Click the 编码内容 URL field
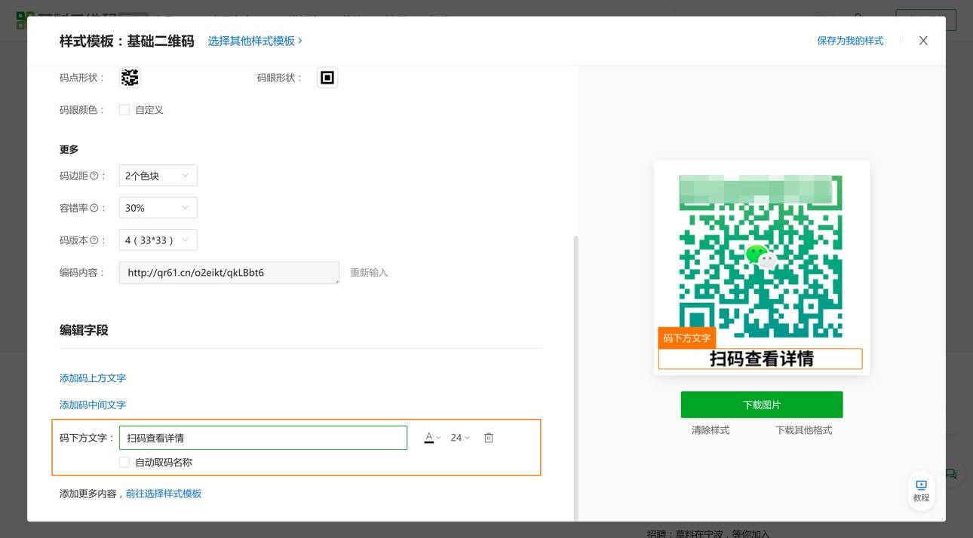973x538 pixels. (x=229, y=273)
